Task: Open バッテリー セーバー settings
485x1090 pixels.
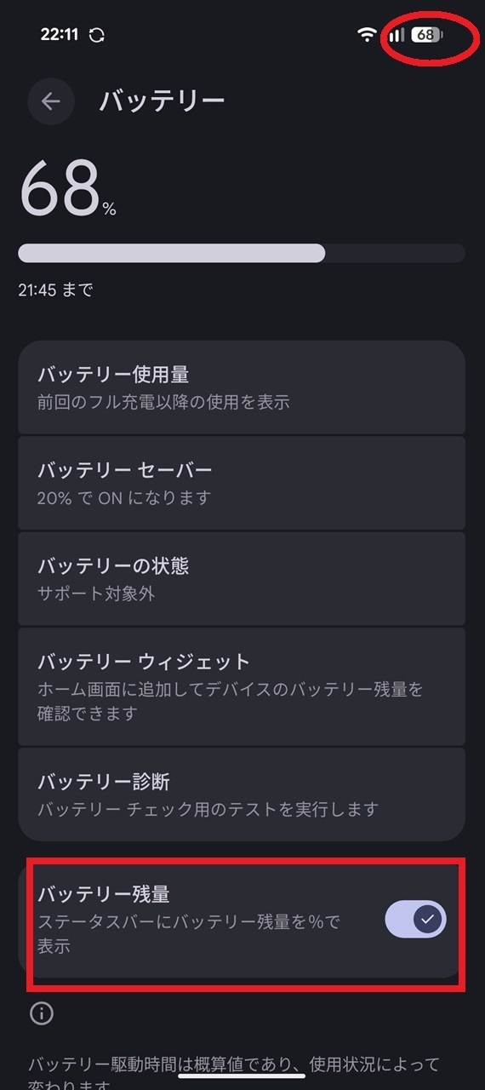Action: (x=242, y=483)
